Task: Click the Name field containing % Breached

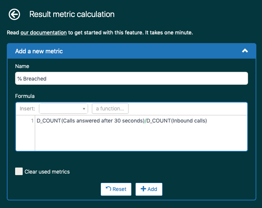Action: (131, 79)
